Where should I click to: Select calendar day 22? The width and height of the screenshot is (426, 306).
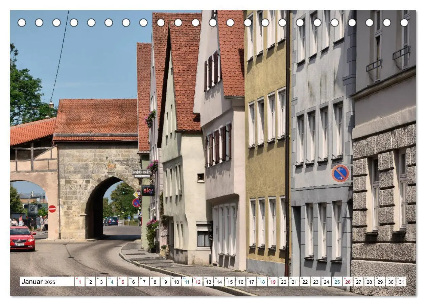(305, 281)
